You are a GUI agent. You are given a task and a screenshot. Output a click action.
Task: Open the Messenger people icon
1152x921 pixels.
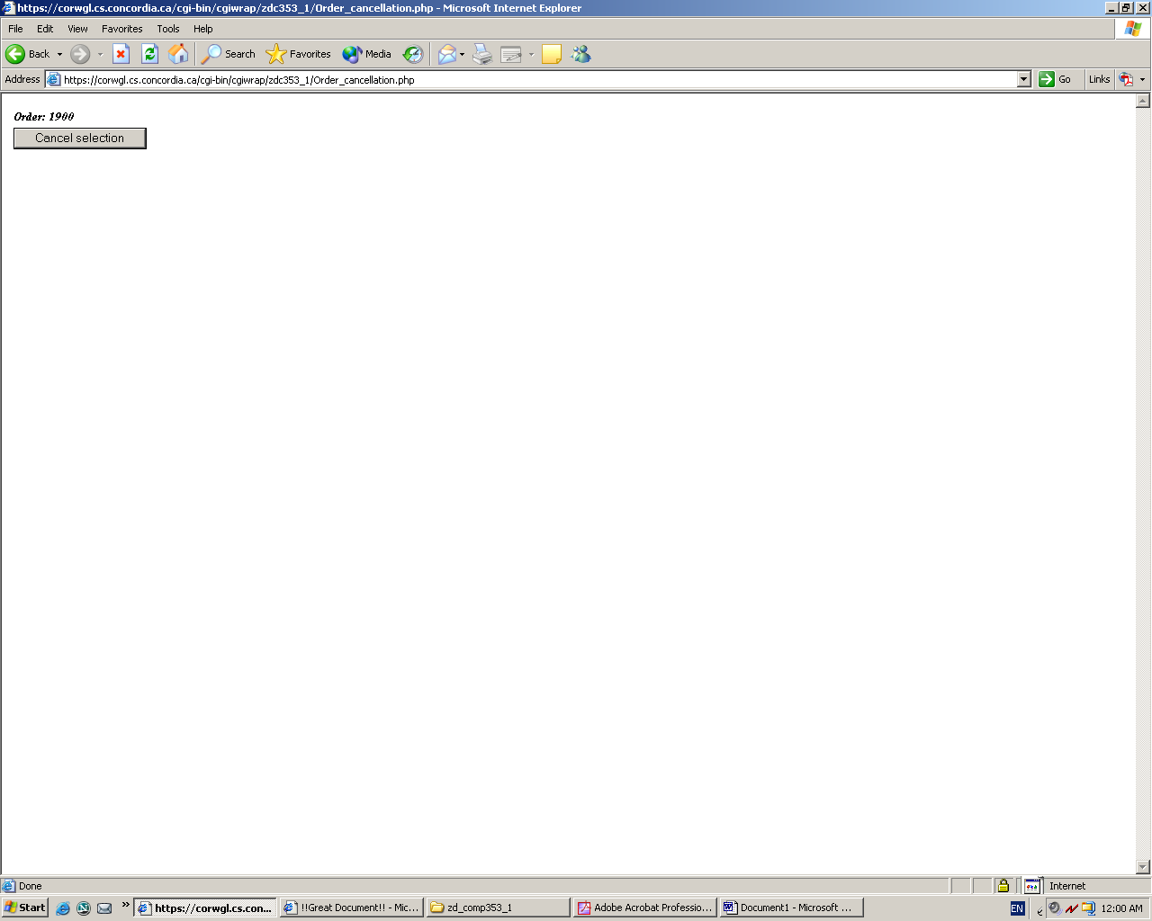pos(581,54)
